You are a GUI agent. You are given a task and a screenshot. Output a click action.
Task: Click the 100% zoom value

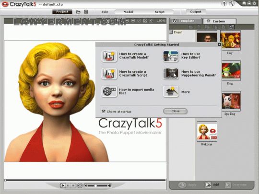click(x=161, y=21)
